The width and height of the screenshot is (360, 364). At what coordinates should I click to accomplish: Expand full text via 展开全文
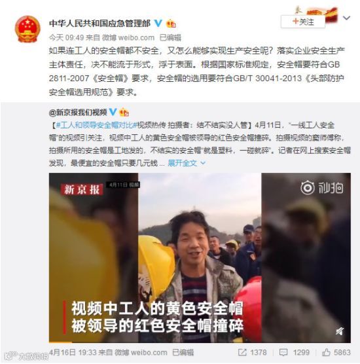[x=183, y=163]
